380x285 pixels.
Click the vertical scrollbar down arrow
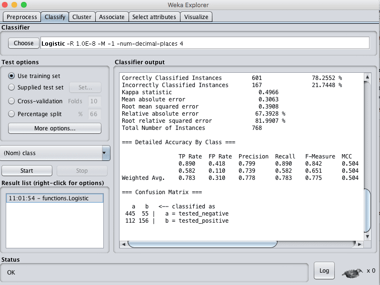tap(368, 236)
